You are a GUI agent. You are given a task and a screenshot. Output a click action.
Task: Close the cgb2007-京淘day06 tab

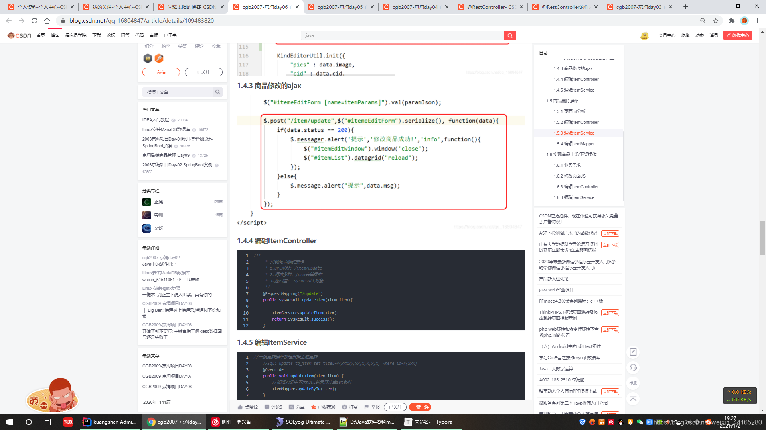pyautogui.click(x=297, y=7)
